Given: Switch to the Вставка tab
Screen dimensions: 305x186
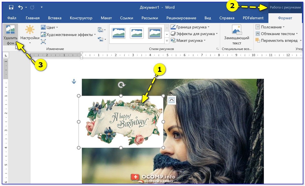Looking at the screenshot, I should 55,18.
